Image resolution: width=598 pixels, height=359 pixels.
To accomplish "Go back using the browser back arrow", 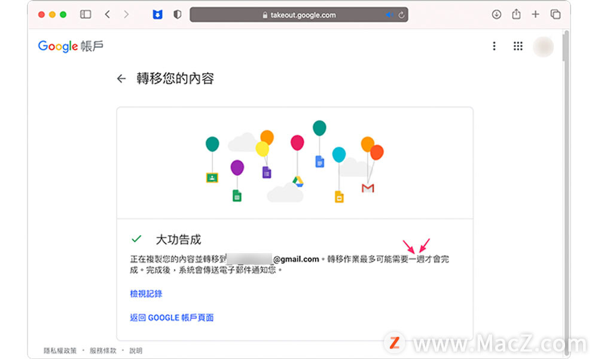I will pos(107,14).
